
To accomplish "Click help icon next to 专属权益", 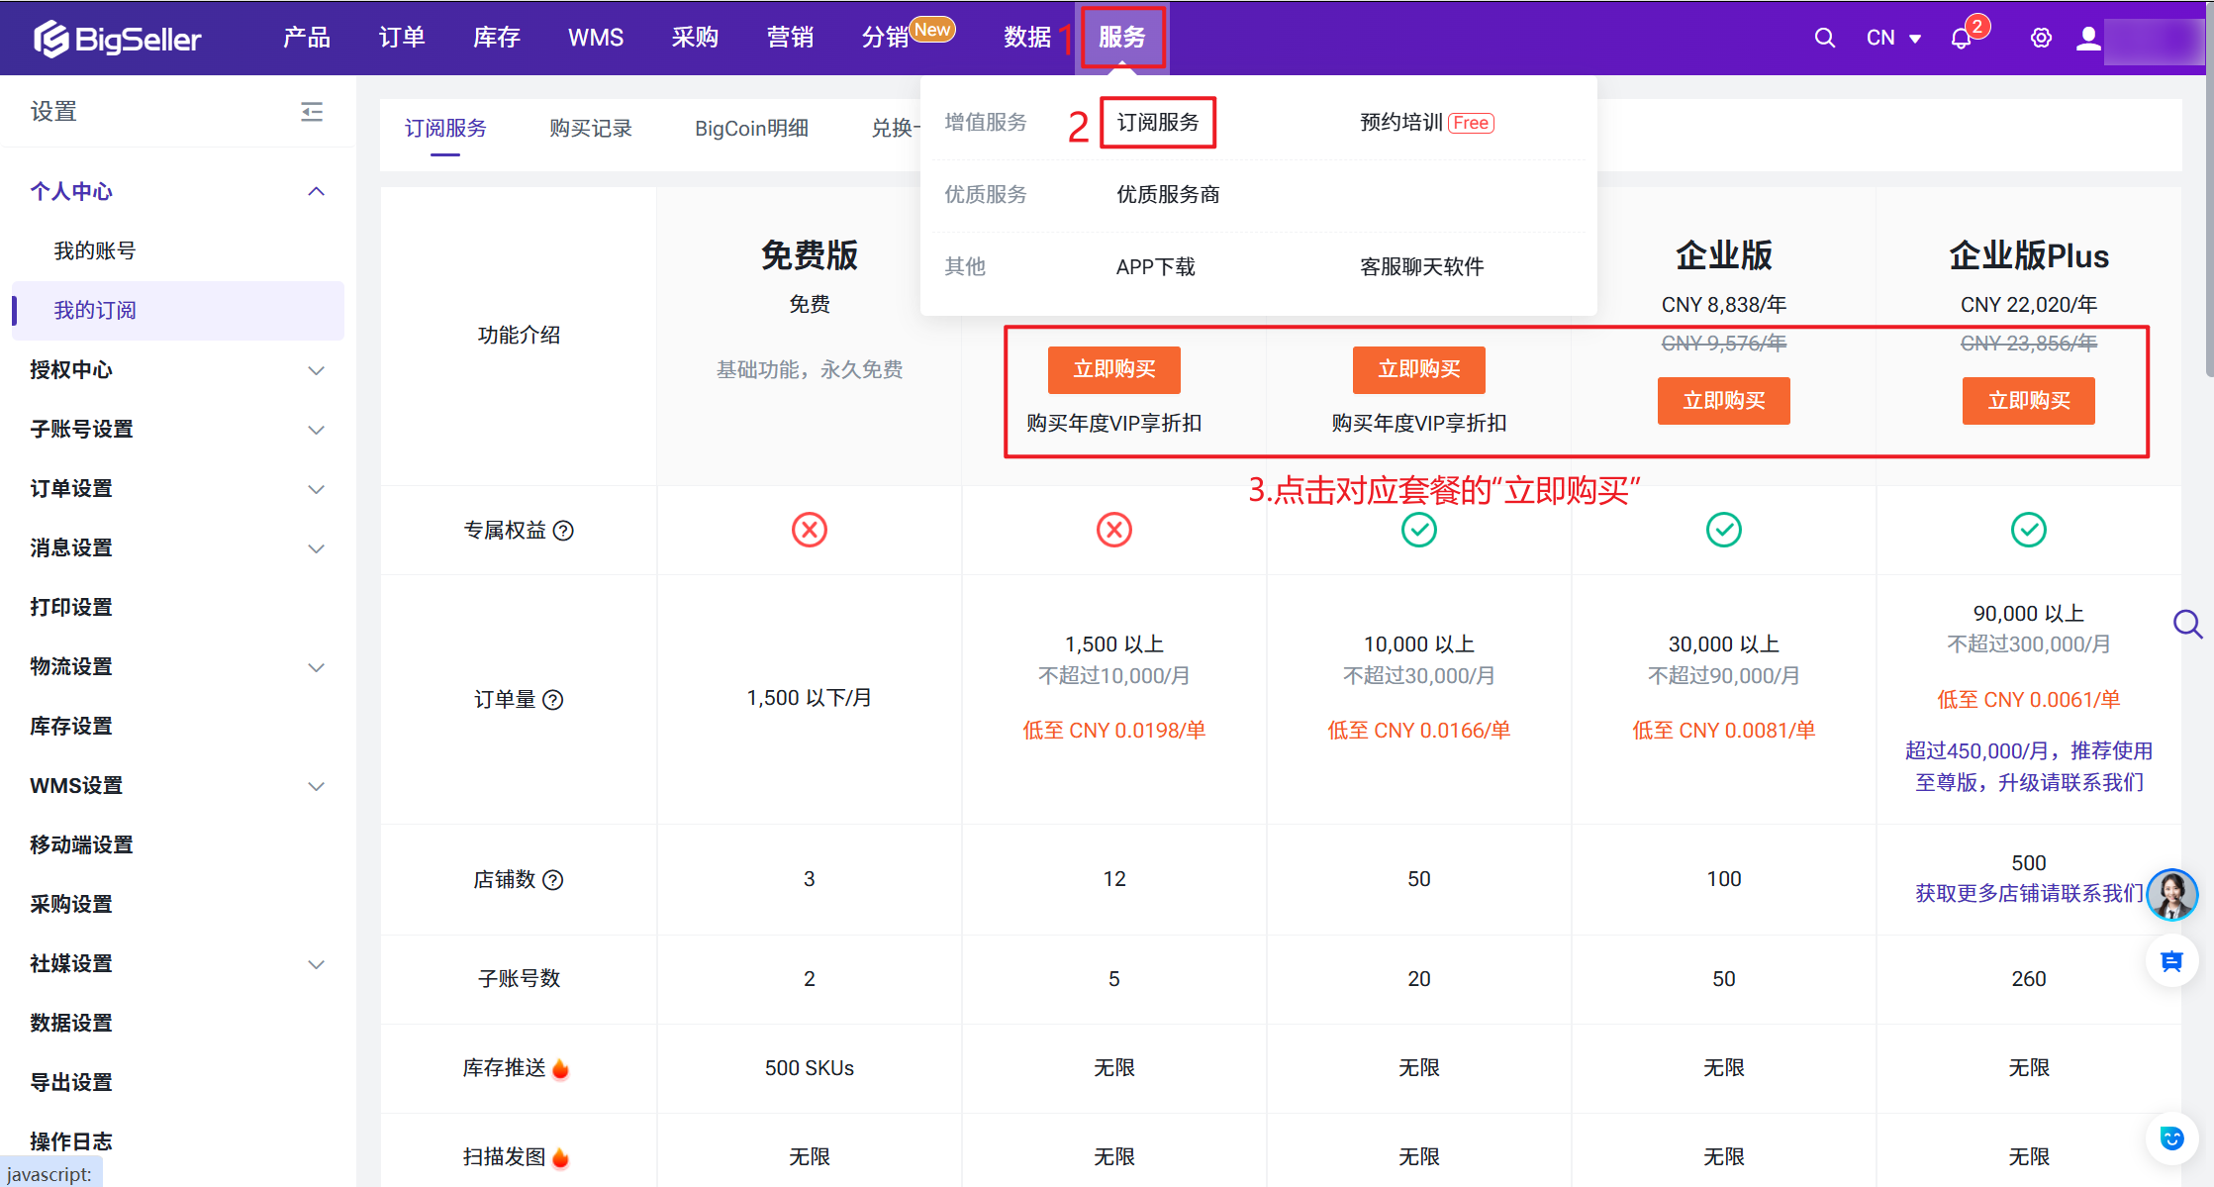I will 563,531.
